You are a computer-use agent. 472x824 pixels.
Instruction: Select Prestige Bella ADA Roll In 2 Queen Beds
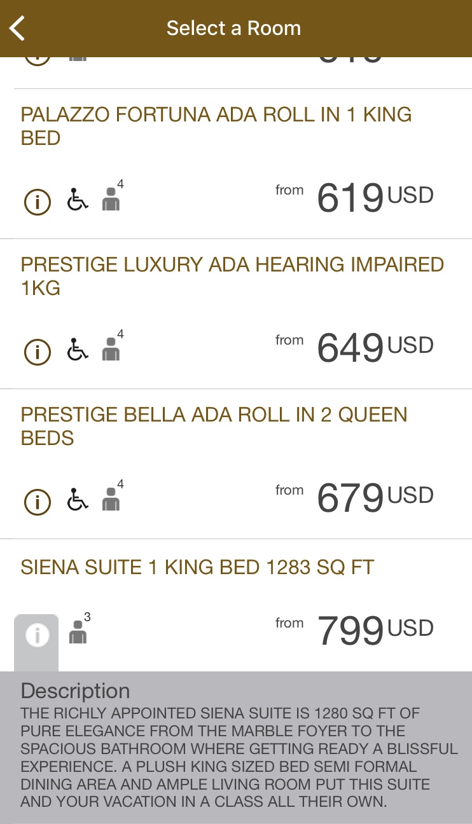click(x=214, y=426)
